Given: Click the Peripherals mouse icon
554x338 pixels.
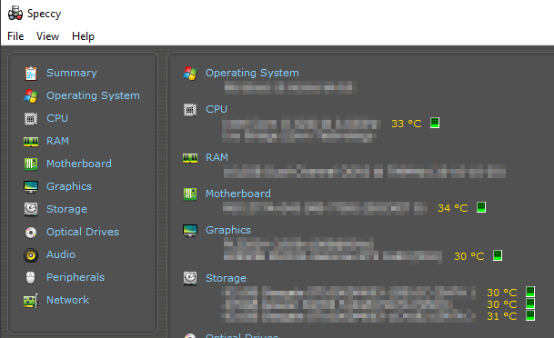Looking at the screenshot, I should point(31,278).
